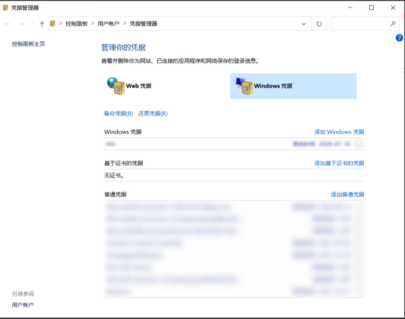Open recent locations dropdown arrow

(33, 24)
